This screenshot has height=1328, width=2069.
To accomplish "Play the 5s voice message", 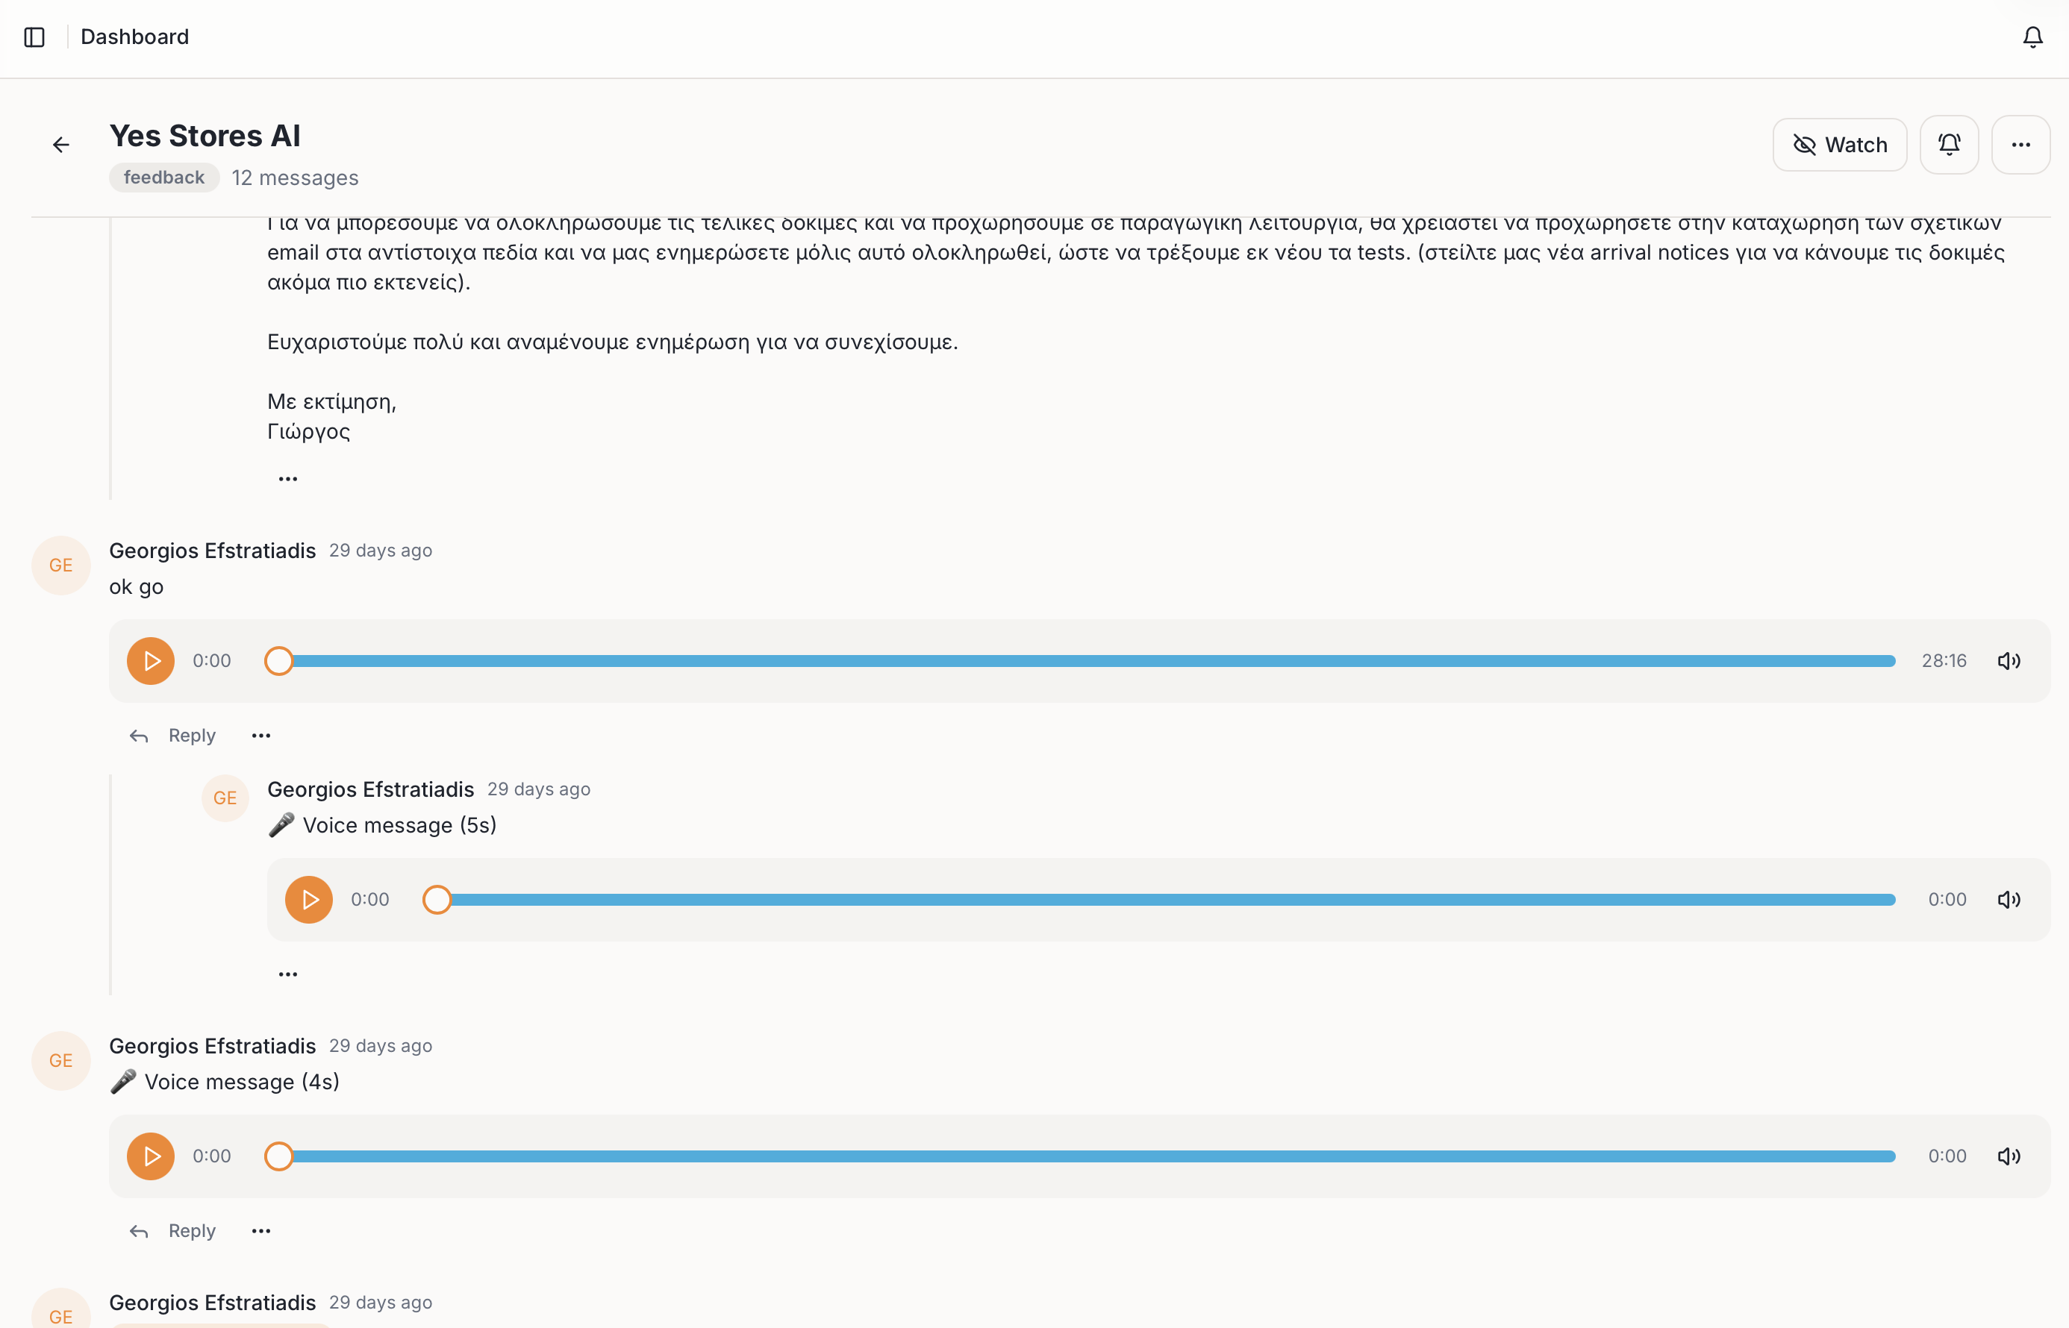I will (x=308, y=898).
